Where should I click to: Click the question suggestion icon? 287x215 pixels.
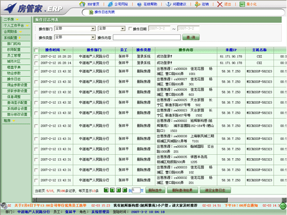click(168, 4)
